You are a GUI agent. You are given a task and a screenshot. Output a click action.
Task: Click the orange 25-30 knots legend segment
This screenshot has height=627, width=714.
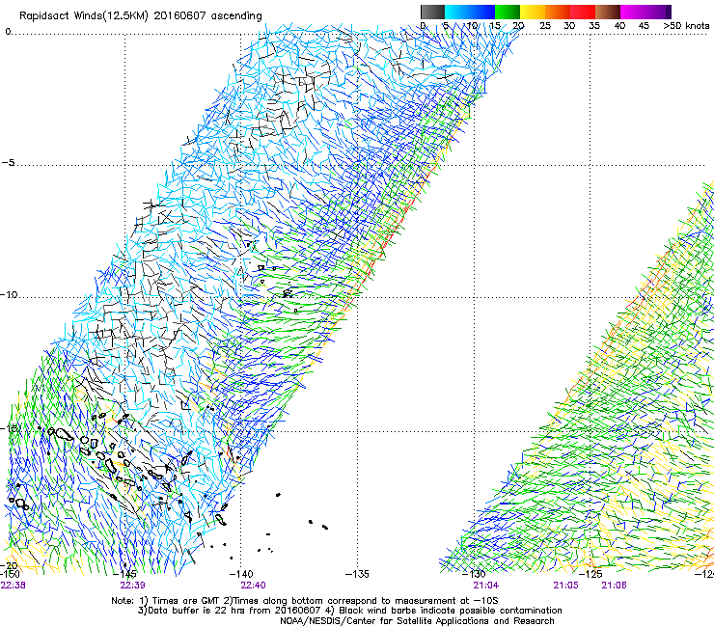pos(558,13)
